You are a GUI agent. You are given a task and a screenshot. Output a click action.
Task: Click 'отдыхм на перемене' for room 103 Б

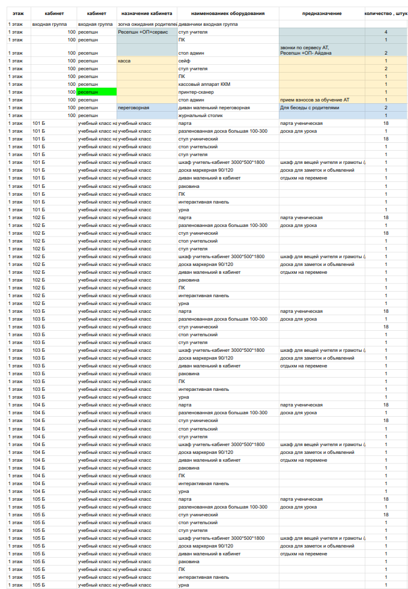tap(322, 366)
